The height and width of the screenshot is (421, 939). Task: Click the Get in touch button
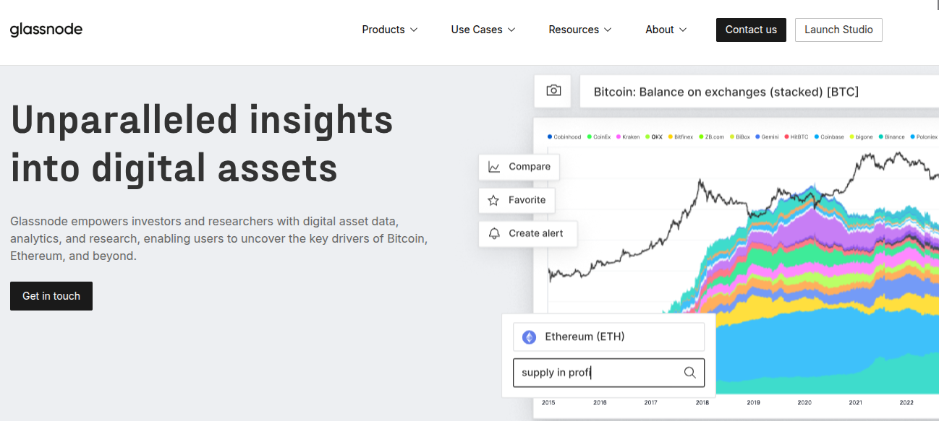pos(51,296)
